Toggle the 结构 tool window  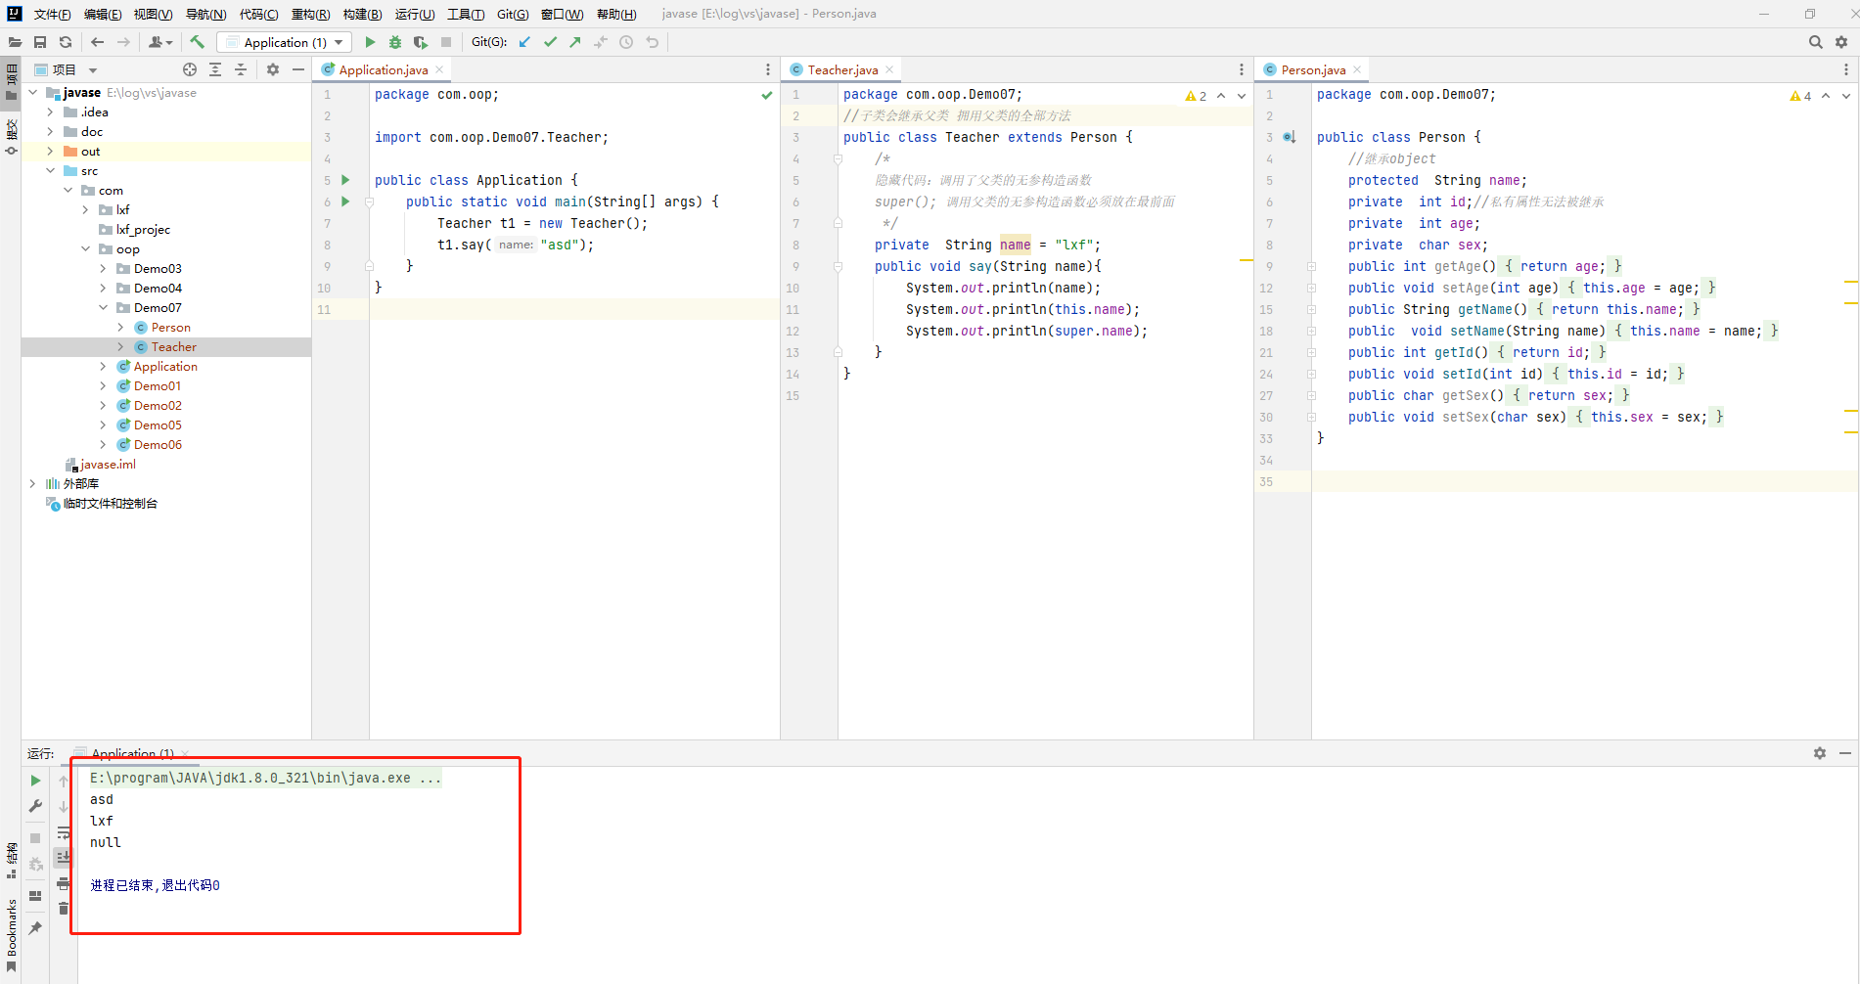click(x=12, y=861)
